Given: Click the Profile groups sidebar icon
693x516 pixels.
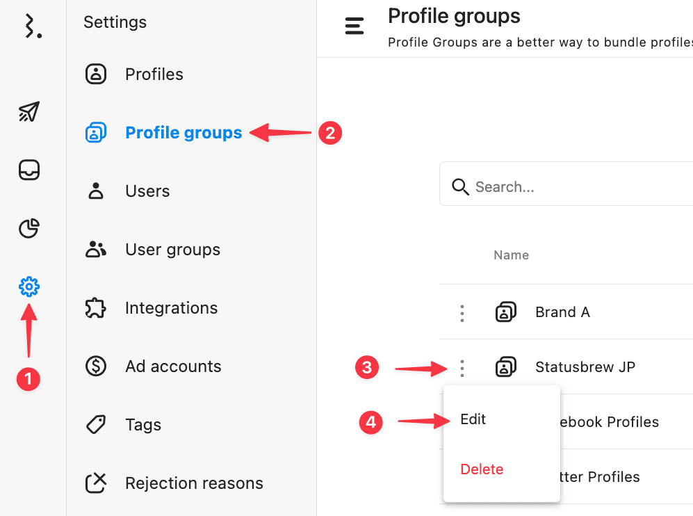Looking at the screenshot, I should click(96, 132).
